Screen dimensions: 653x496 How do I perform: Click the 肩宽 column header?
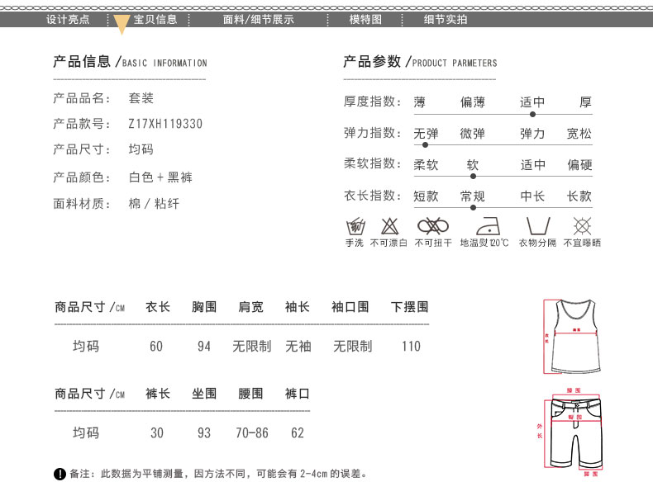[250, 307]
